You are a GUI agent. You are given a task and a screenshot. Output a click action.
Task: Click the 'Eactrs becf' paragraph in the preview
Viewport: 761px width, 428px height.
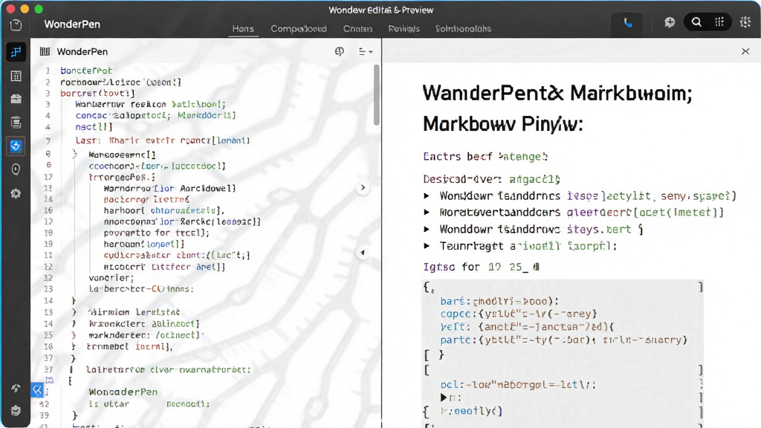485,157
